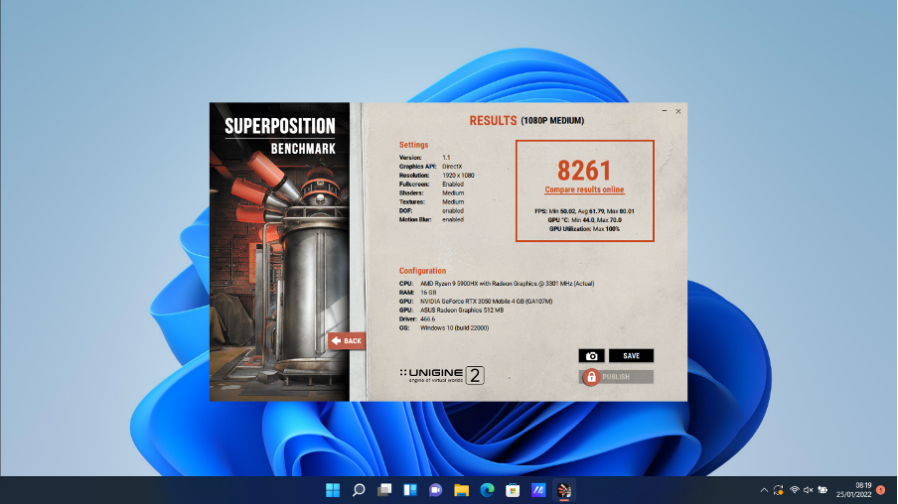The image size is (898, 504).
Task: Click the FPS Min Avg Max line
Action: (584, 211)
